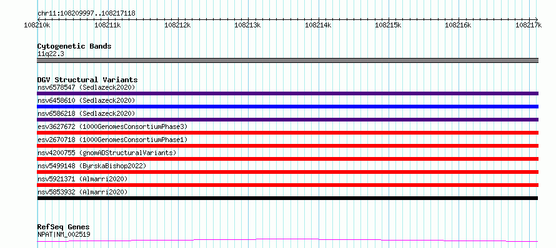The image size is (556, 248).
Task: Click the 108214k ruler tick label
Action: [x=318, y=25]
